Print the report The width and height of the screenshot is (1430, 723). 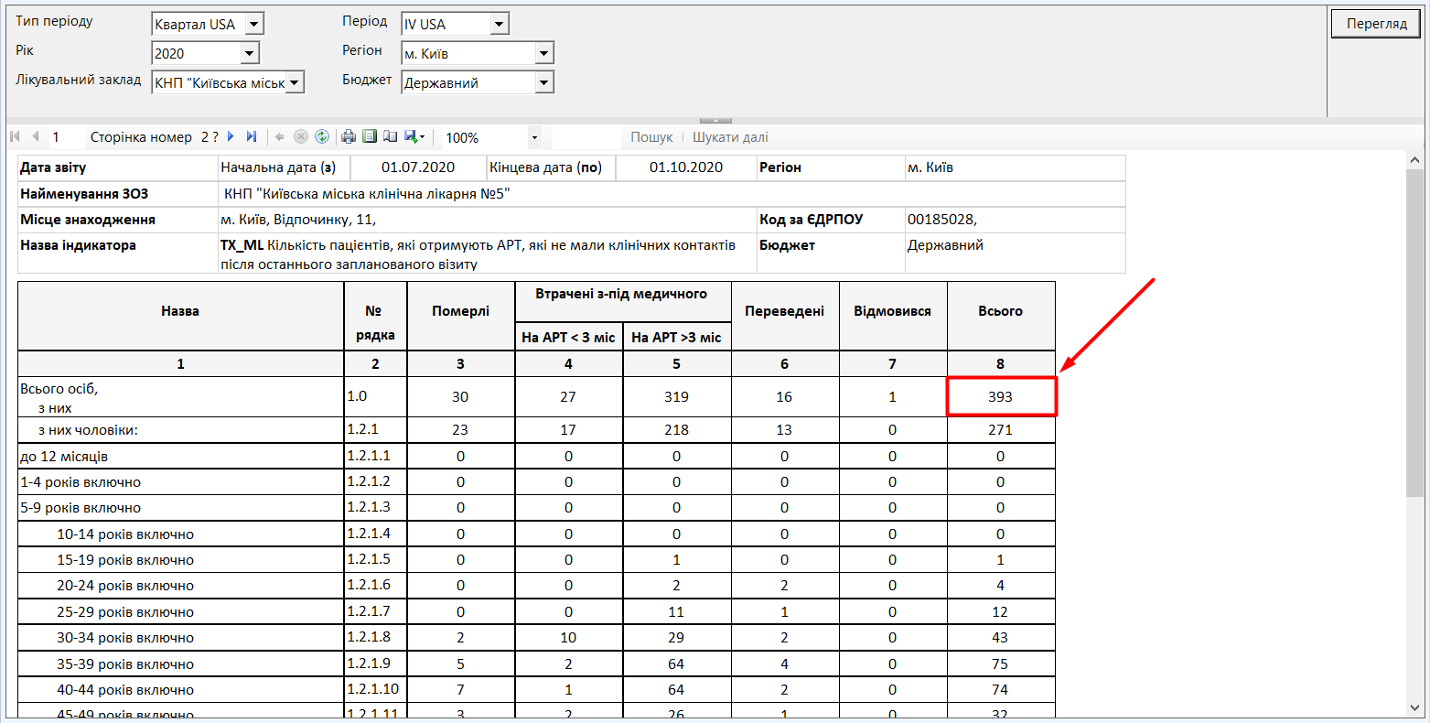[349, 137]
